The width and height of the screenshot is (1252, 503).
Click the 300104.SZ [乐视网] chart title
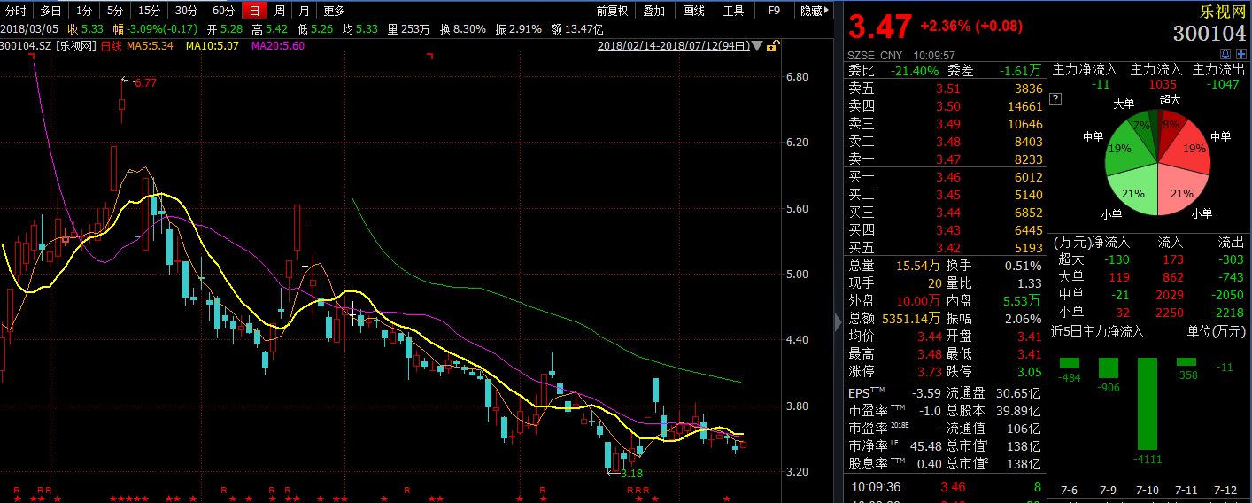point(49,46)
